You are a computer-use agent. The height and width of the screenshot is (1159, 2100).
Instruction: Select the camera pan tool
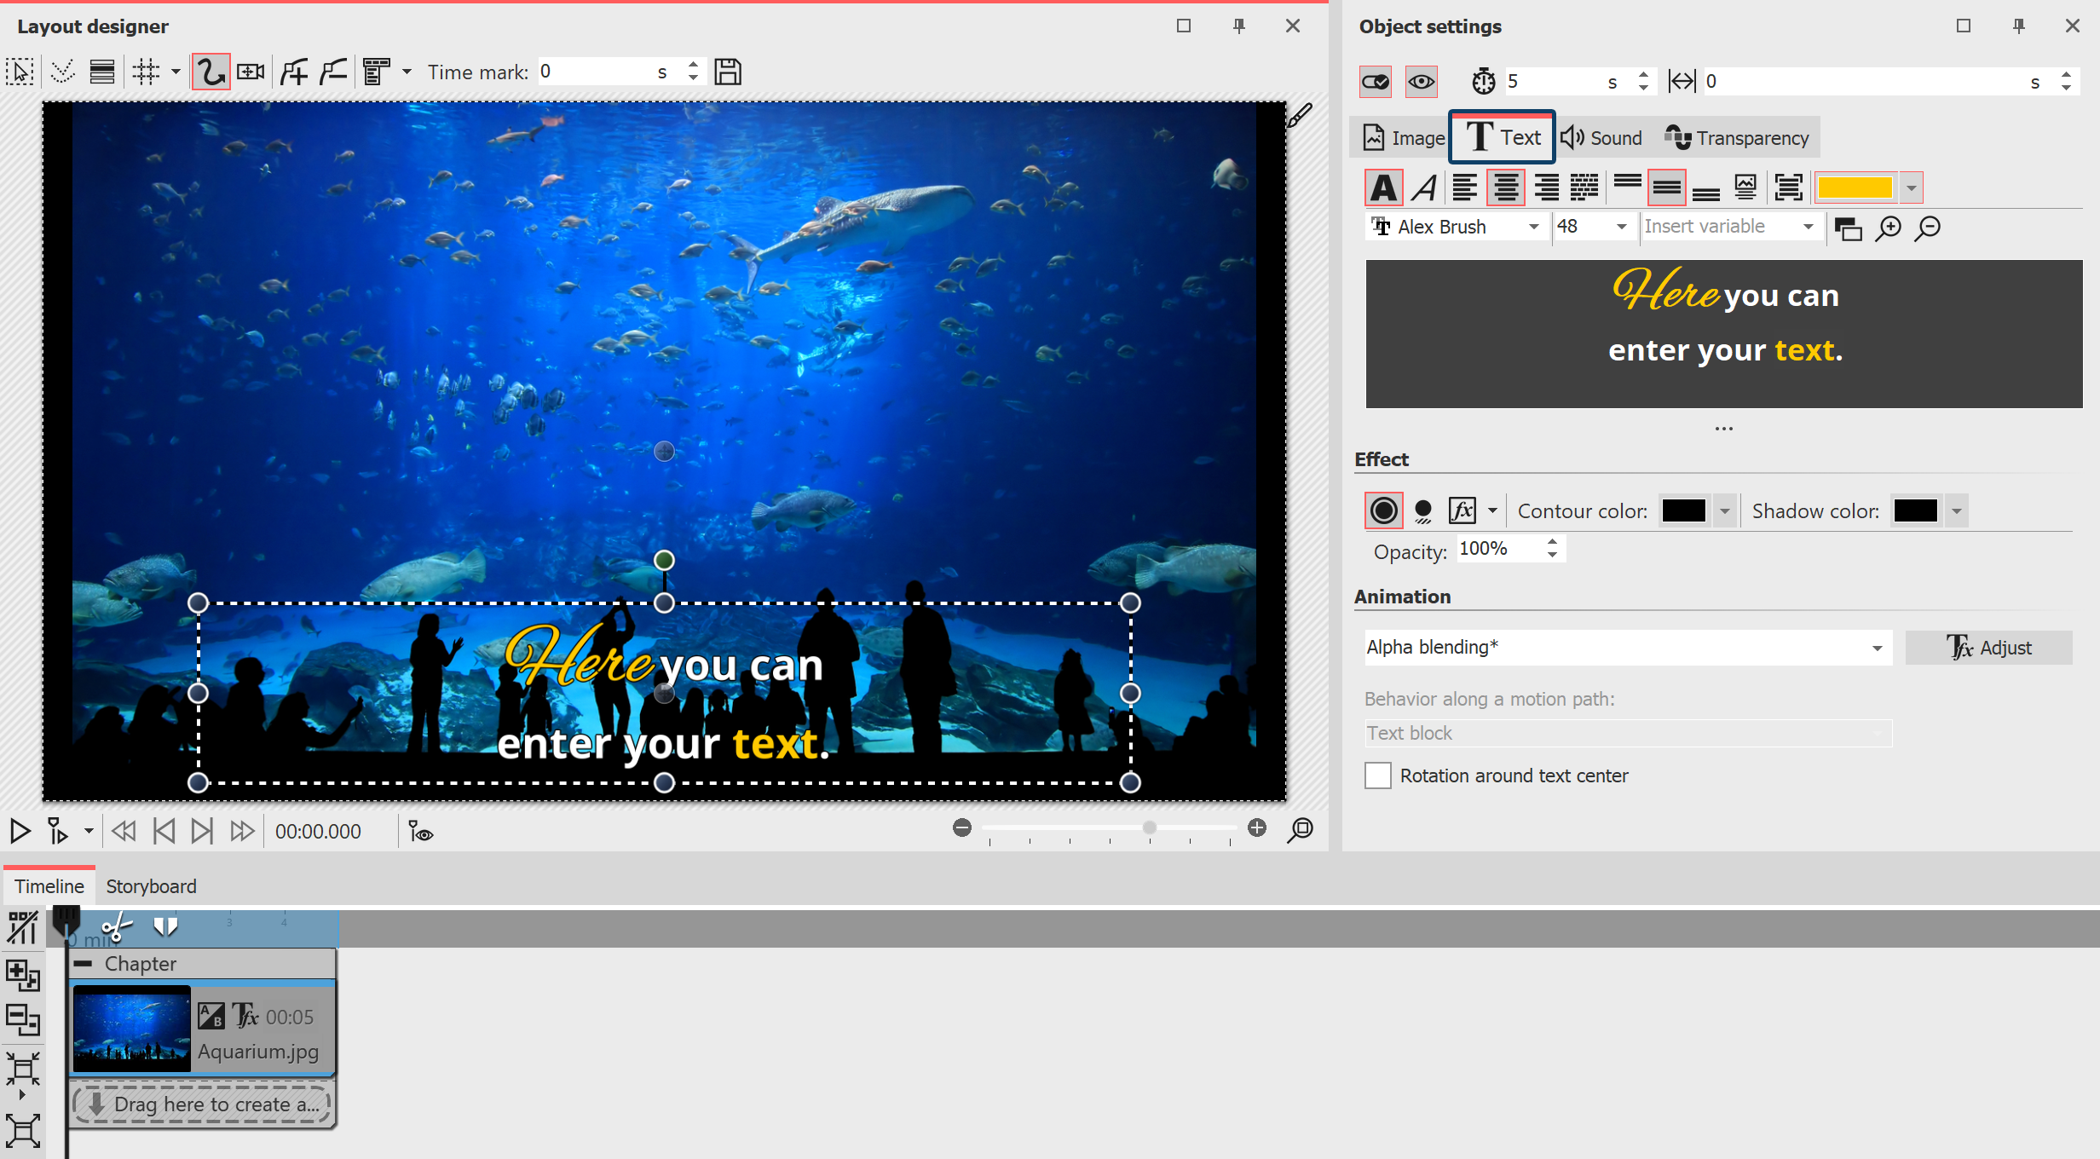point(250,71)
